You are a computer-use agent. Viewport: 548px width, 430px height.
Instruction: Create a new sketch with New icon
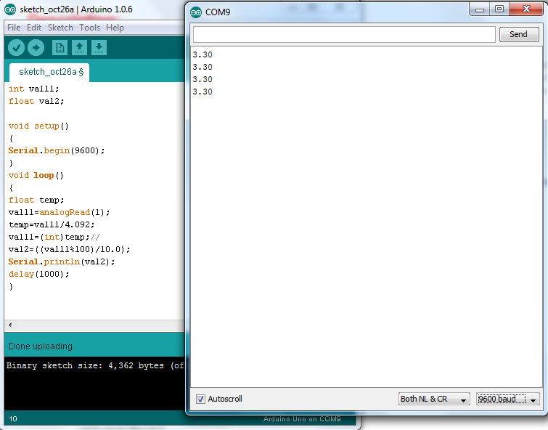coord(60,48)
